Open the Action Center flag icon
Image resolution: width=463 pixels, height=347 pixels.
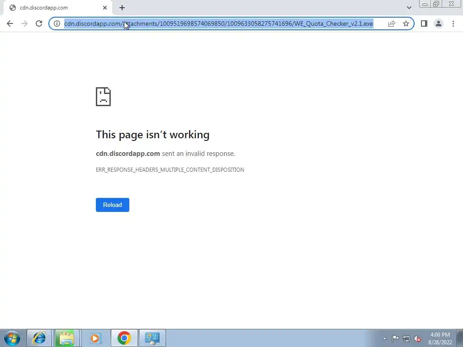(x=395, y=338)
